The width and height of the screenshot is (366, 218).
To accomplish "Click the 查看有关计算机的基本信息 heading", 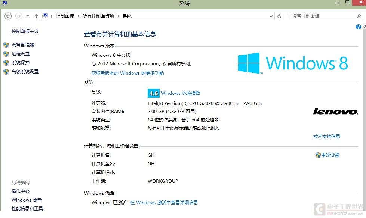I will (120, 34).
